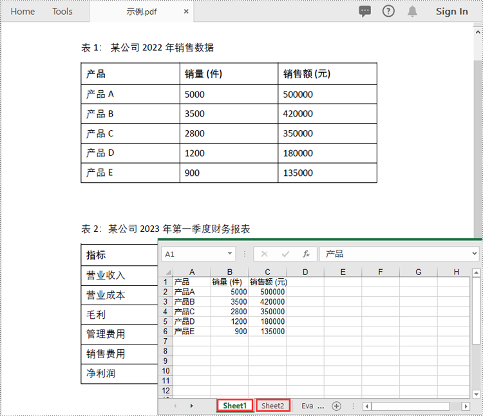Open the notifications bell icon
The height and width of the screenshot is (416, 483).
(x=412, y=12)
